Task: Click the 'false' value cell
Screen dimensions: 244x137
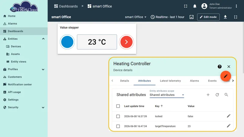Action: 190,116
